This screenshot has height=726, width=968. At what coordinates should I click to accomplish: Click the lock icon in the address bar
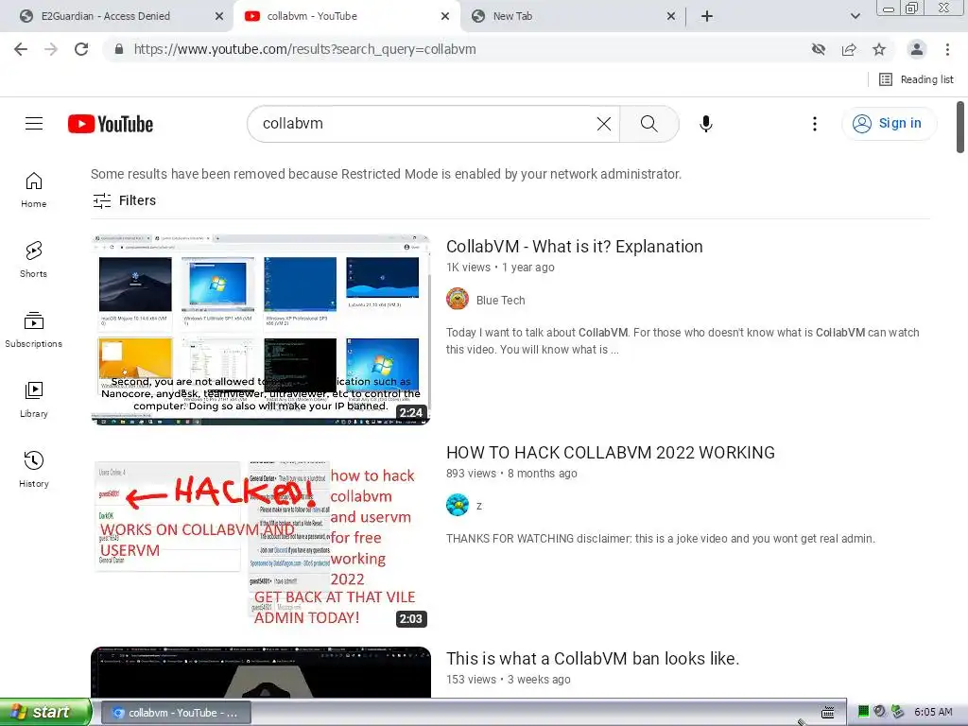pyautogui.click(x=119, y=49)
